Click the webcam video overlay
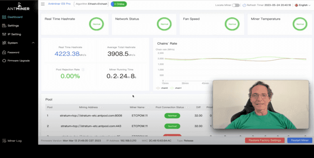Viewport: 314px width, 158px height. (261, 105)
